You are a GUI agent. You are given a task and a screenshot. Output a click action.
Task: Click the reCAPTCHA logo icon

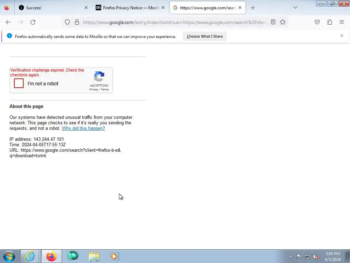tap(99, 77)
